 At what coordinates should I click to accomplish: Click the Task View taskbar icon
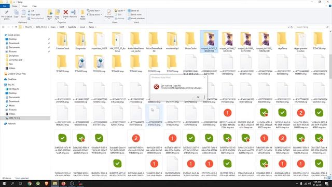21,183
